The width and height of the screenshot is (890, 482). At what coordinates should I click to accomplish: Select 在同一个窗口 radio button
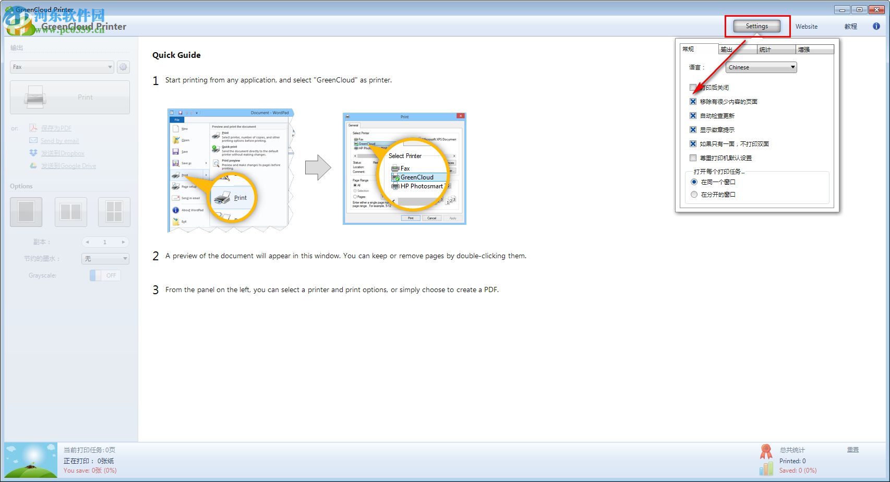[x=694, y=182]
